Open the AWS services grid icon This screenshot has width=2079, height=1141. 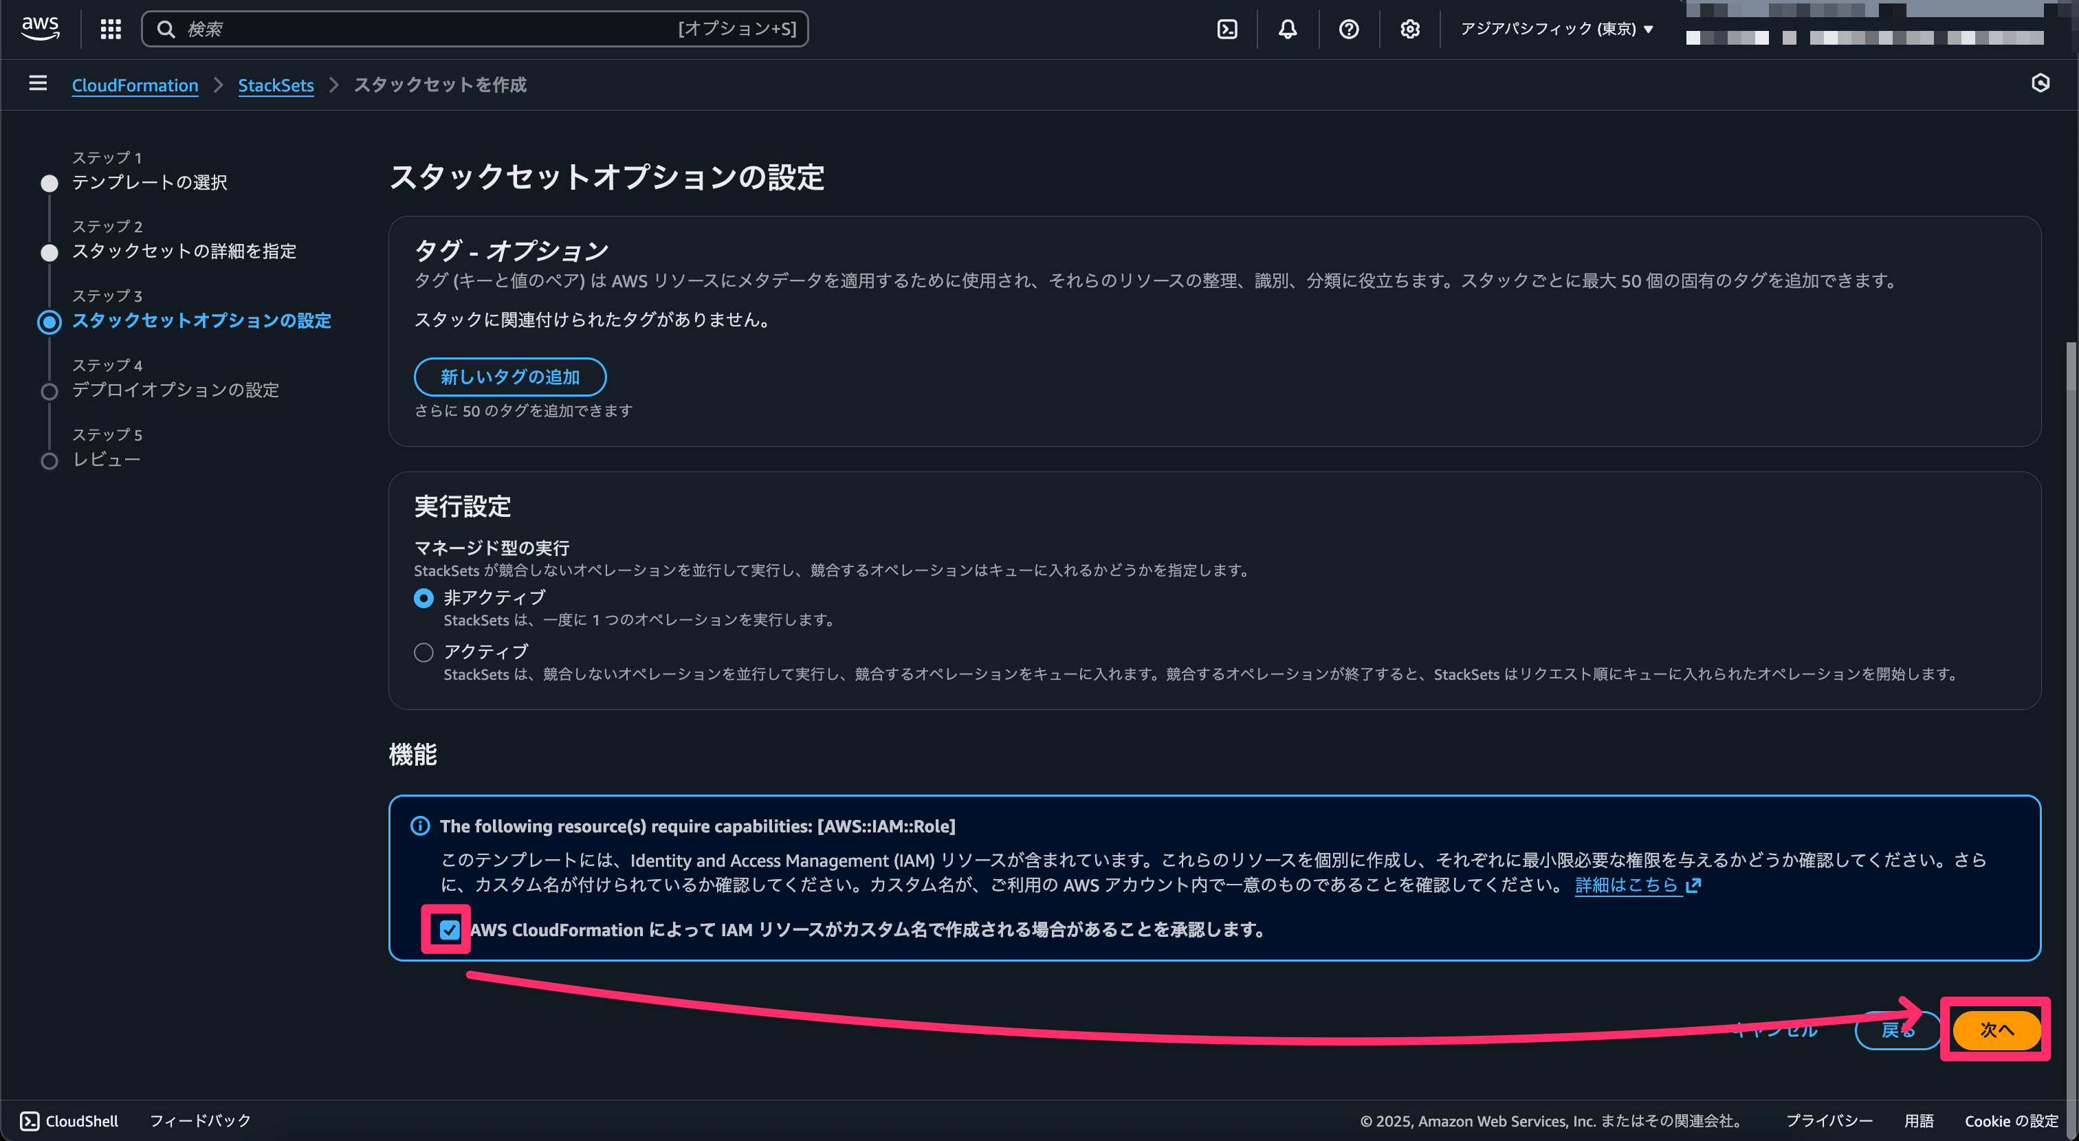[111, 28]
